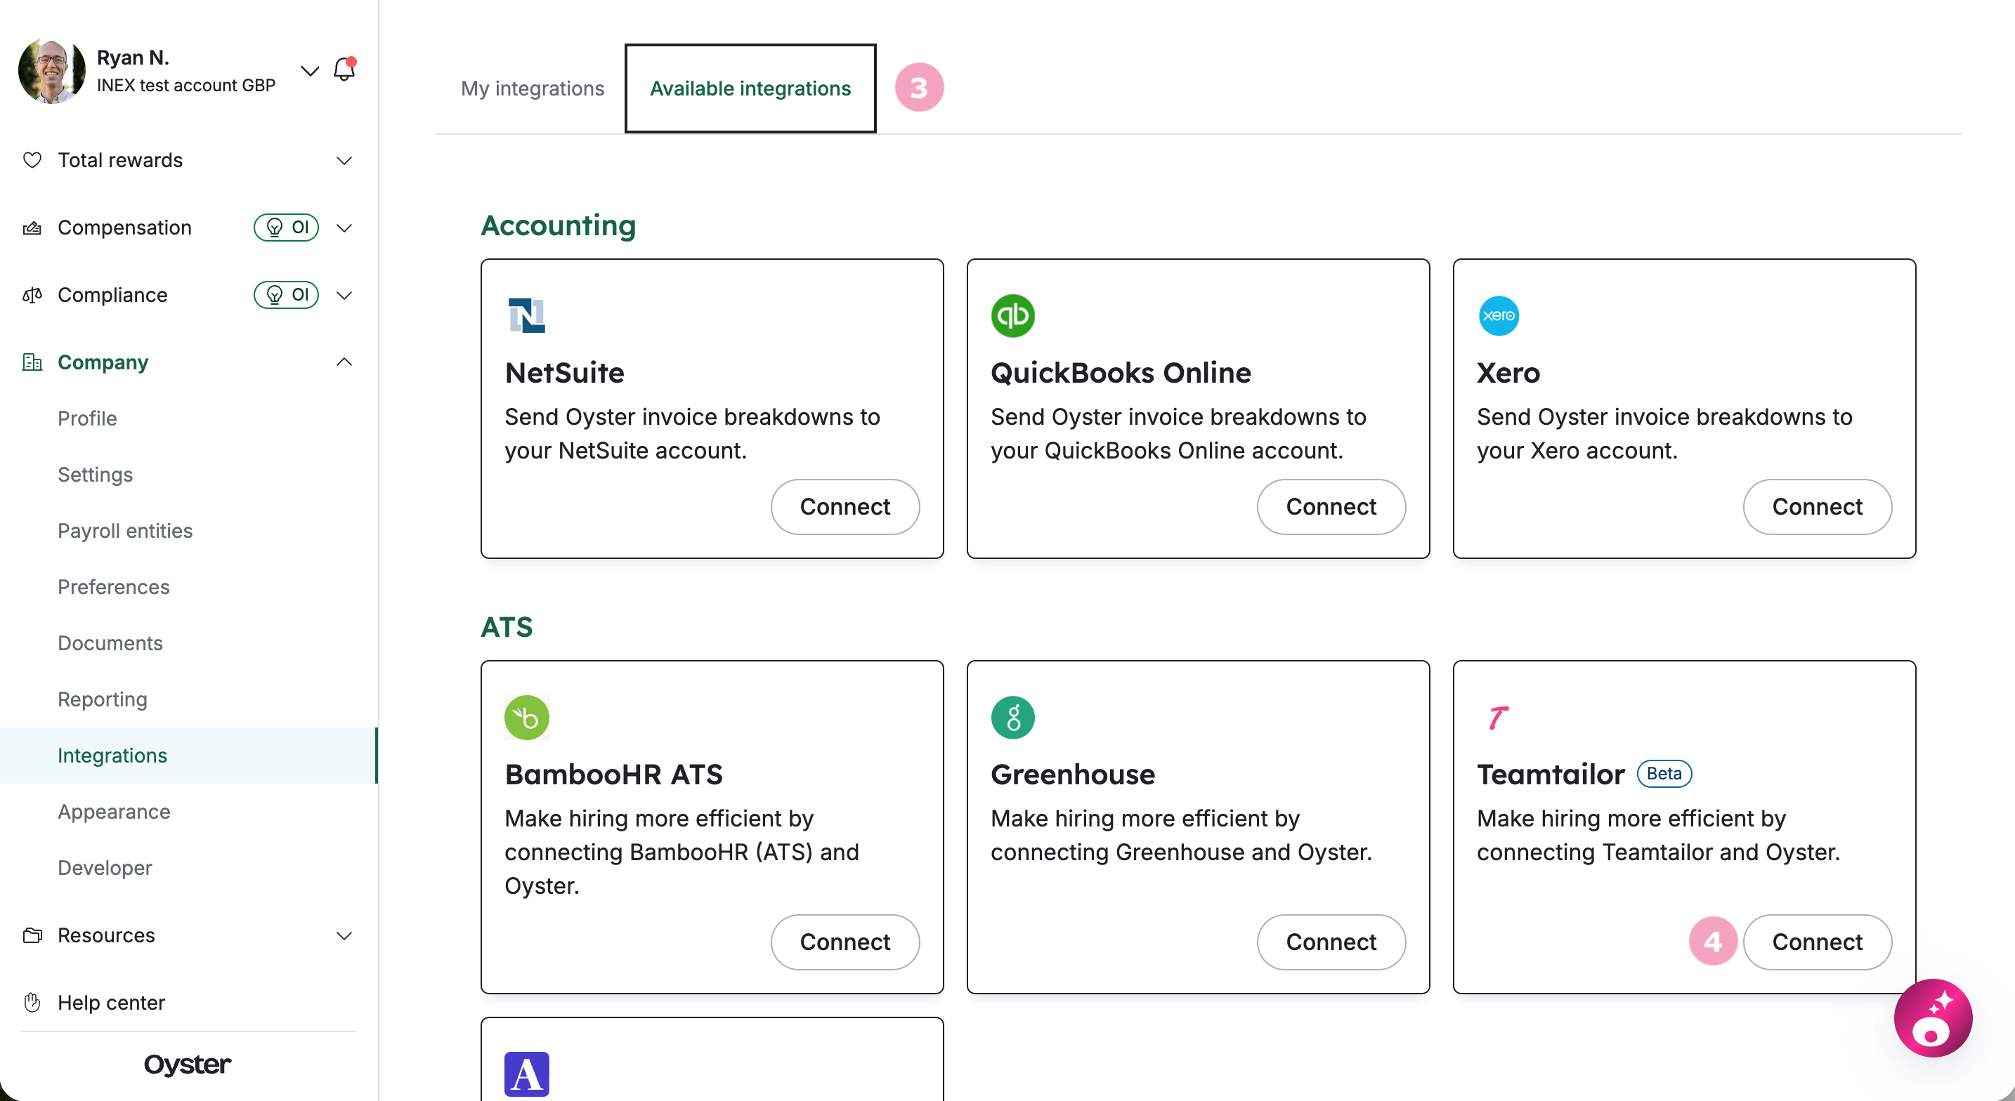Screen dimensions: 2015x1101
Task: Connect the QuickBooks Online integration
Action: tap(1331, 507)
